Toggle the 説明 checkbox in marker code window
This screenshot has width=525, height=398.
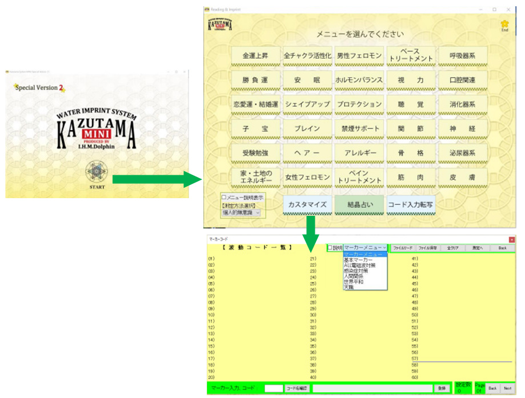(x=330, y=248)
